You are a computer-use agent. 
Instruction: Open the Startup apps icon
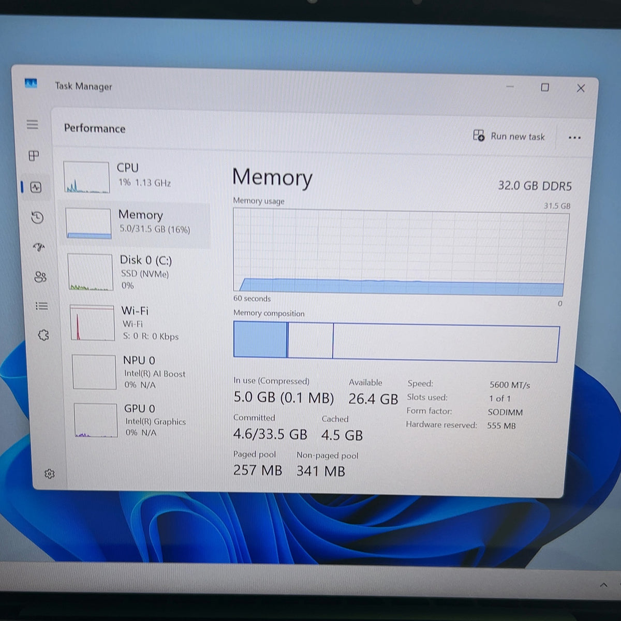(x=39, y=247)
